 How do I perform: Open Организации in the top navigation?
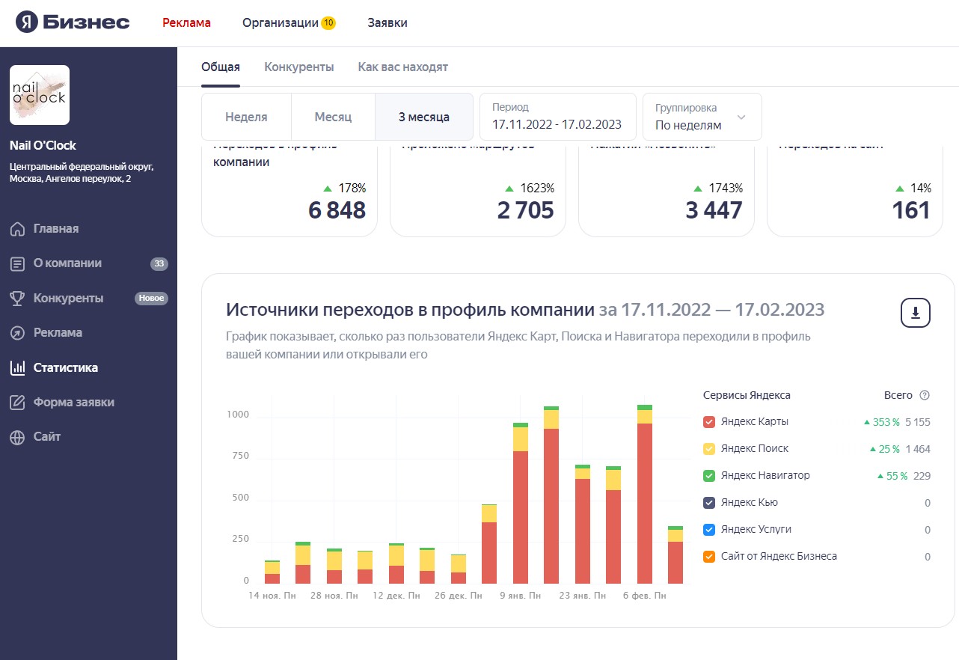(x=288, y=22)
